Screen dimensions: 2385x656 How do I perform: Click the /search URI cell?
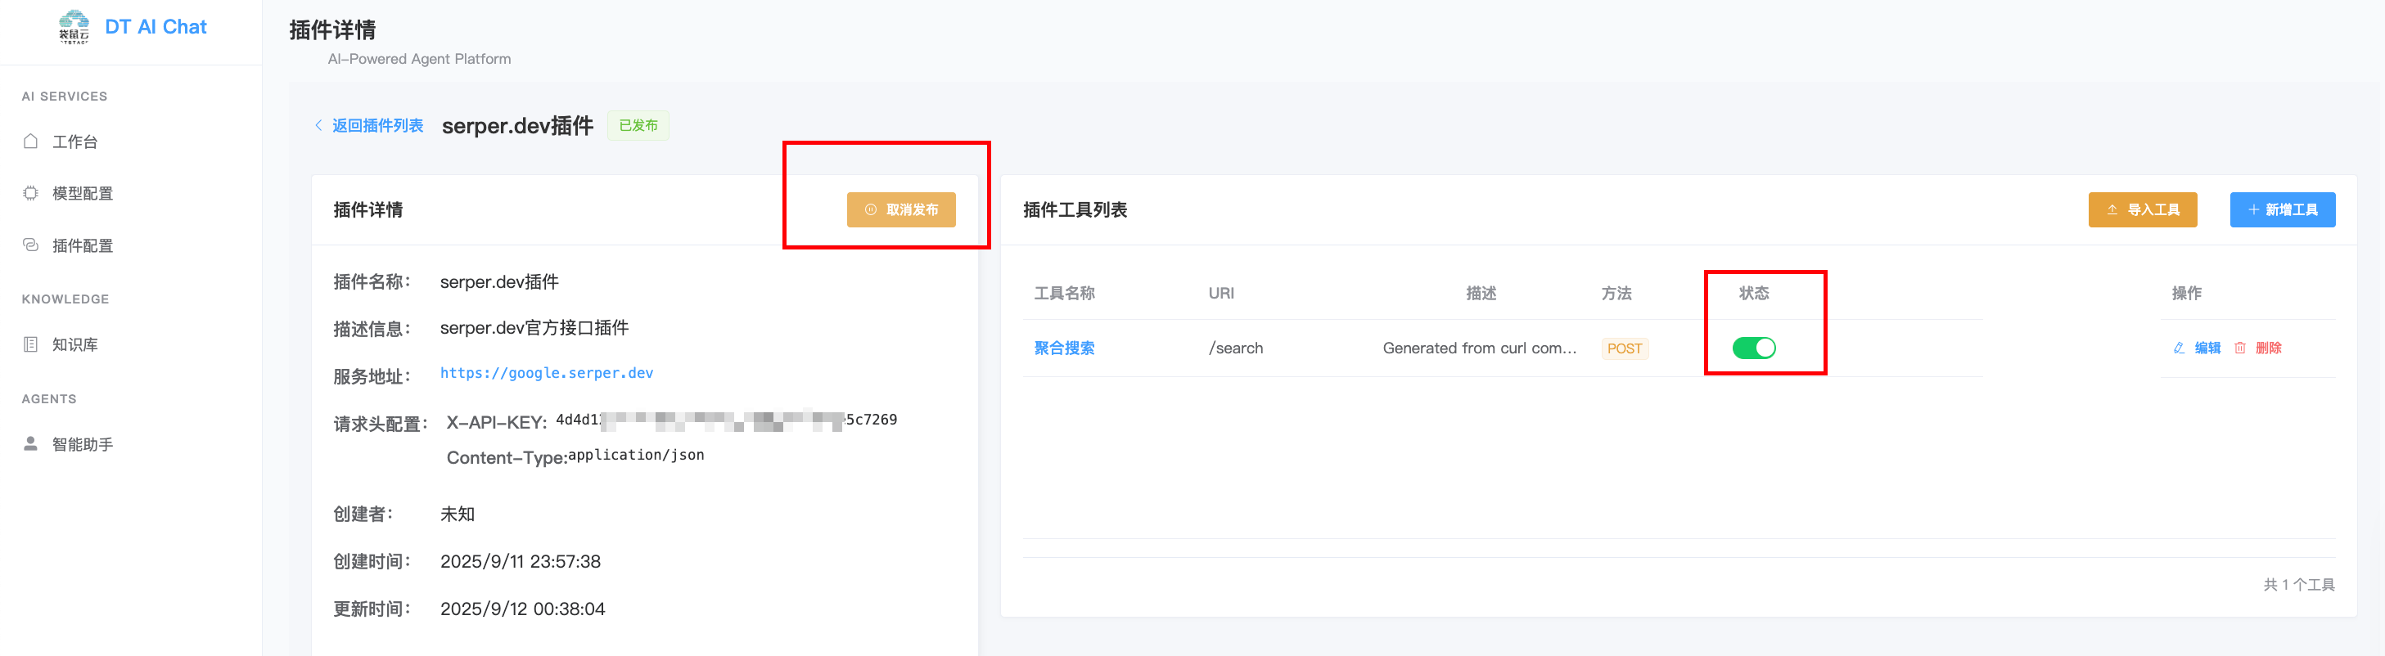click(x=1236, y=348)
